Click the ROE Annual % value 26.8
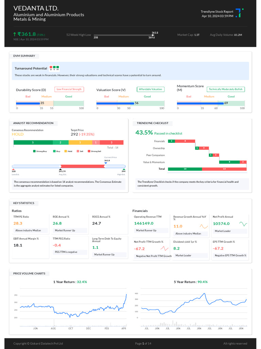The width and height of the screenshot is (261, 349). point(57,223)
